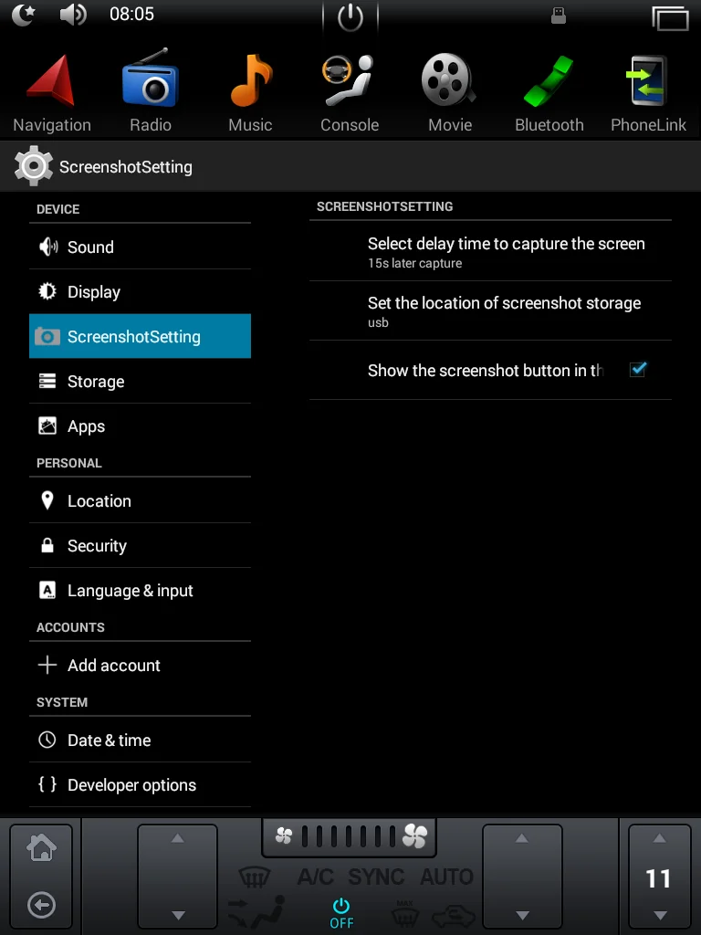The width and height of the screenshot is (701, 935).
Task: Tap the back arrow icon
Action: pyautogui.click(x=41, y=905)
